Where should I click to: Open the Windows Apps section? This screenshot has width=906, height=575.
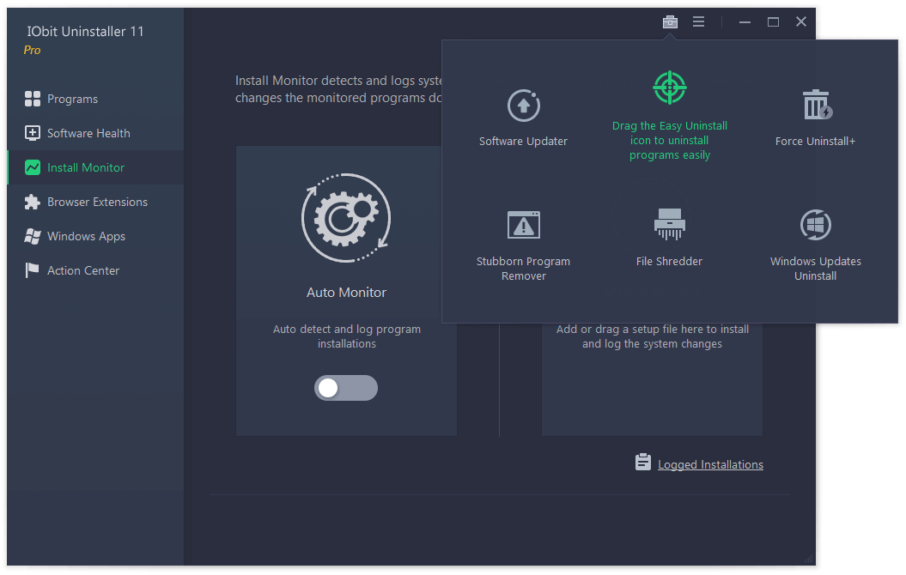coord(96,236)
